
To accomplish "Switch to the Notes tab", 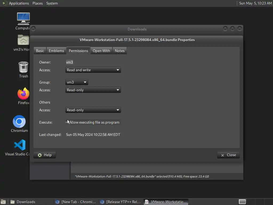I will [x=120, y=51].
